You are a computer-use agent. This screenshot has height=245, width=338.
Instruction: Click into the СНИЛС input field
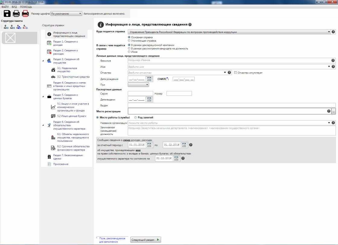pos(183,79)
